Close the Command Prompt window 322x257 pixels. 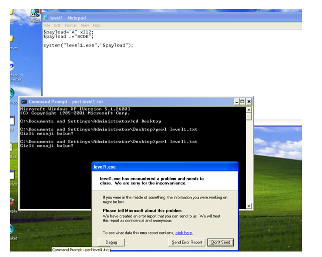[x=249, y=101]
